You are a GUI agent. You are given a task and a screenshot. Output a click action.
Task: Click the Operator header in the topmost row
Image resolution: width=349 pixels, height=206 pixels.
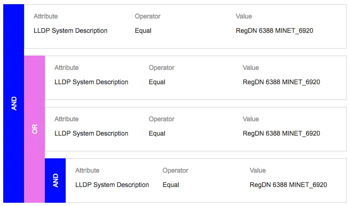[147, 16]
